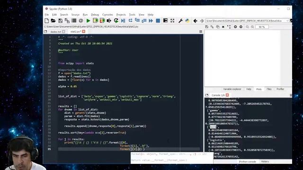Image resolution: width=303 pixels, height=170 pixels.
Task: Click the @ symbol finder icon
Action: pyautogui.click(x=81, y=21)
